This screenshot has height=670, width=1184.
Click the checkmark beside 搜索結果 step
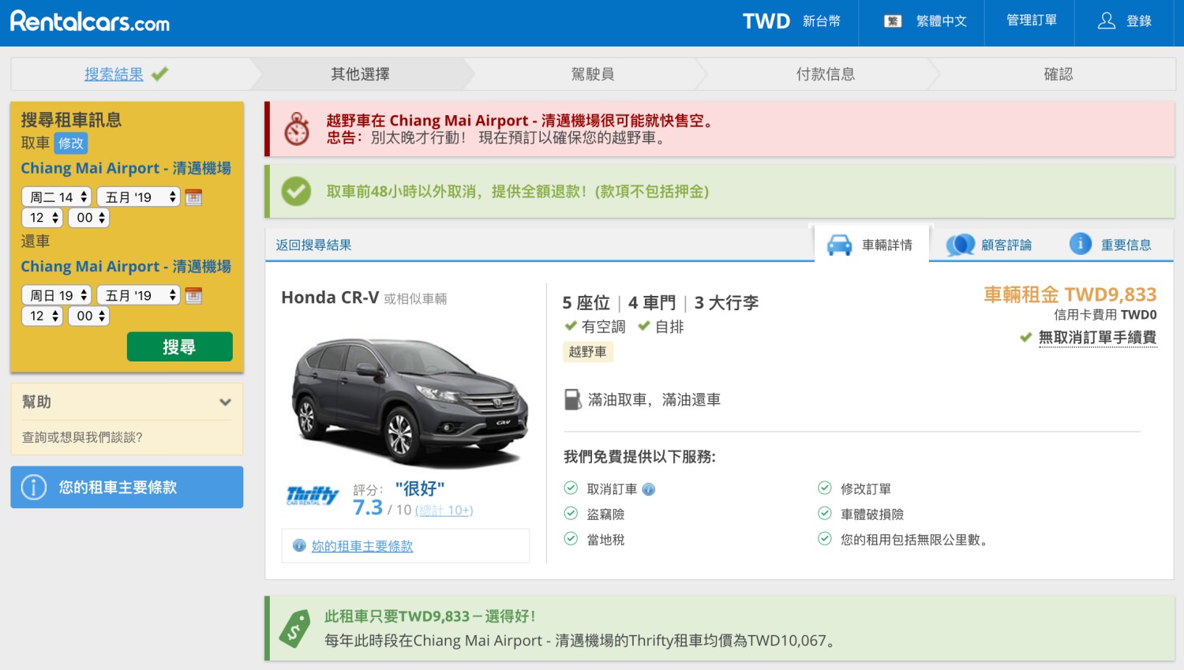160,74
